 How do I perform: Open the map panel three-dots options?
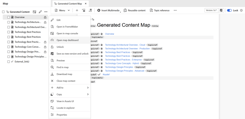(46, 12)
